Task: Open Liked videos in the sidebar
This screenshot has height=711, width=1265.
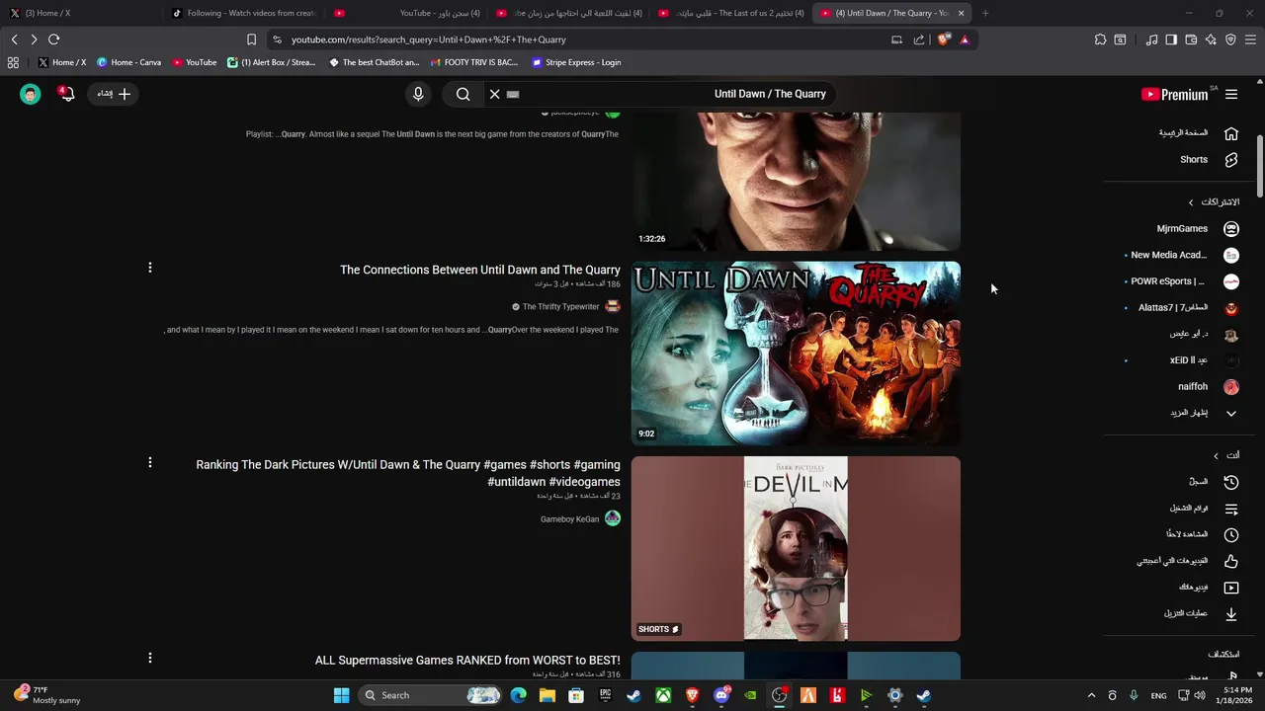Action: (x=1187, y=561)
